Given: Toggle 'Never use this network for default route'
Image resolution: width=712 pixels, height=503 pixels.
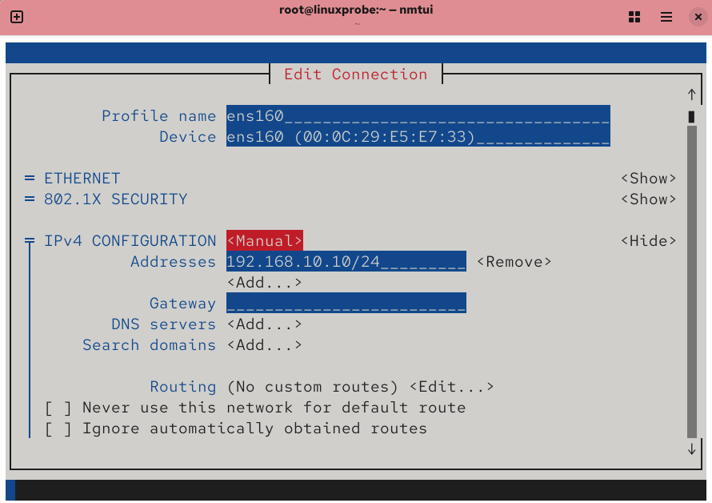Looking at the screenshot, I should pos(54,408).
